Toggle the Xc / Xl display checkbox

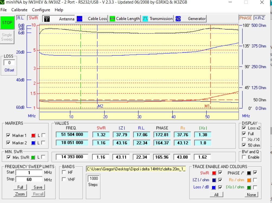244,139
